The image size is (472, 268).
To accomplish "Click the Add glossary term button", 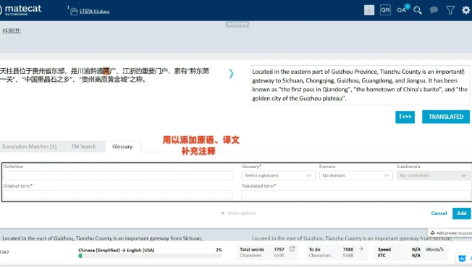I will (461, 213).
